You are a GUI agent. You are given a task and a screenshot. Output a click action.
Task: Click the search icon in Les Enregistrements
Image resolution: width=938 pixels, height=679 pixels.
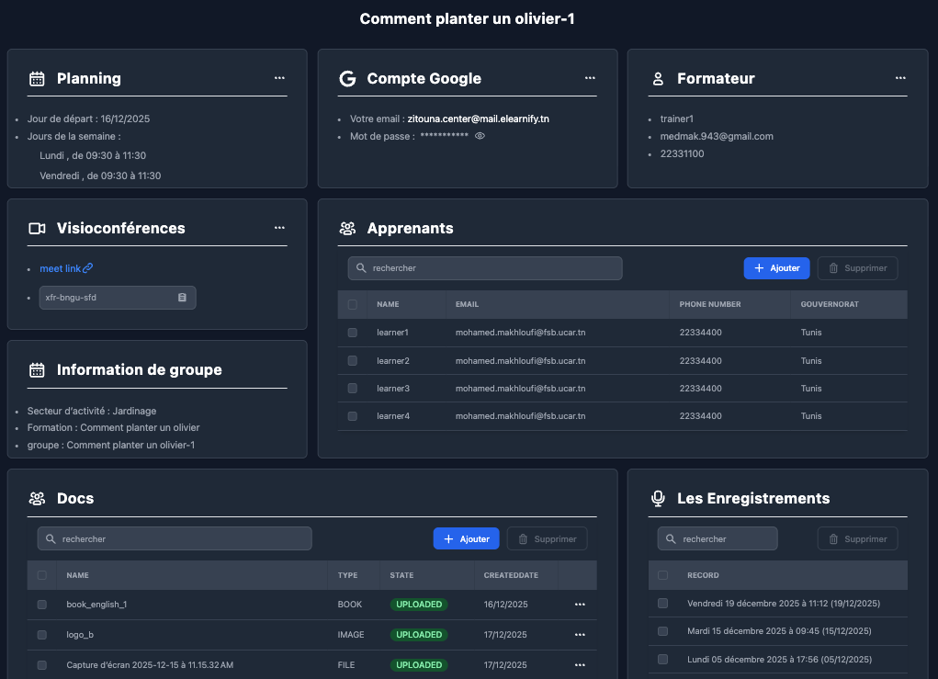point(671,539)
